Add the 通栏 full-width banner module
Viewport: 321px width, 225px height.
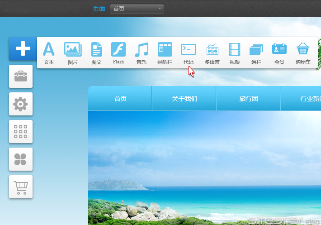tap(256, 53)
